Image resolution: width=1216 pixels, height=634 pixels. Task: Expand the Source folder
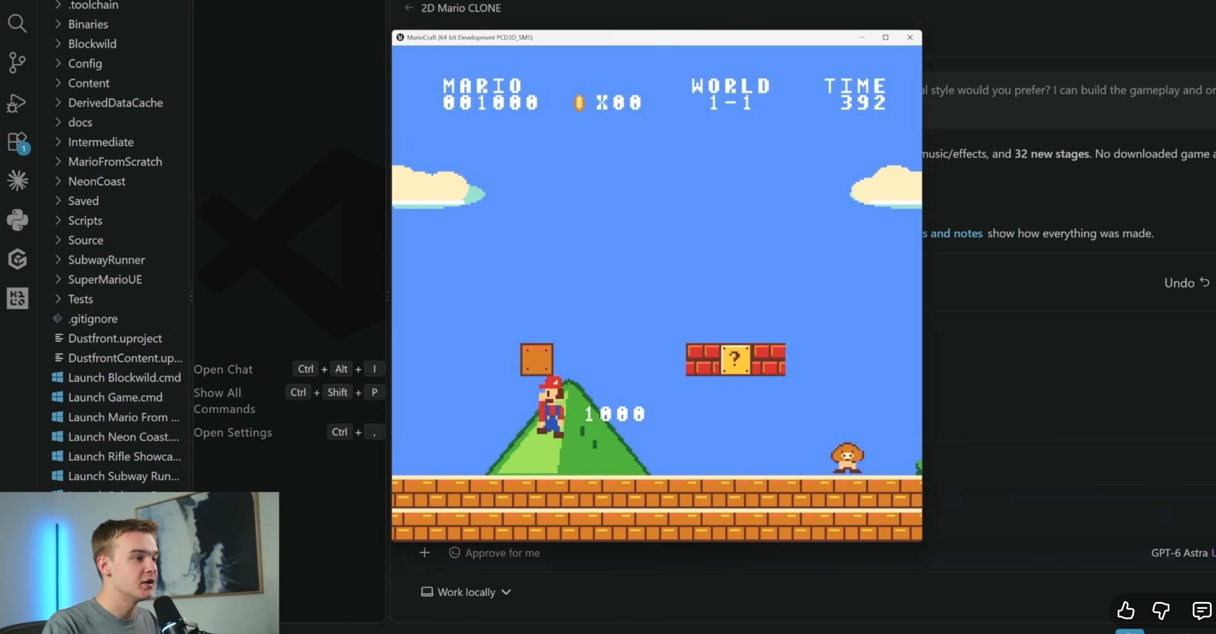58,239
